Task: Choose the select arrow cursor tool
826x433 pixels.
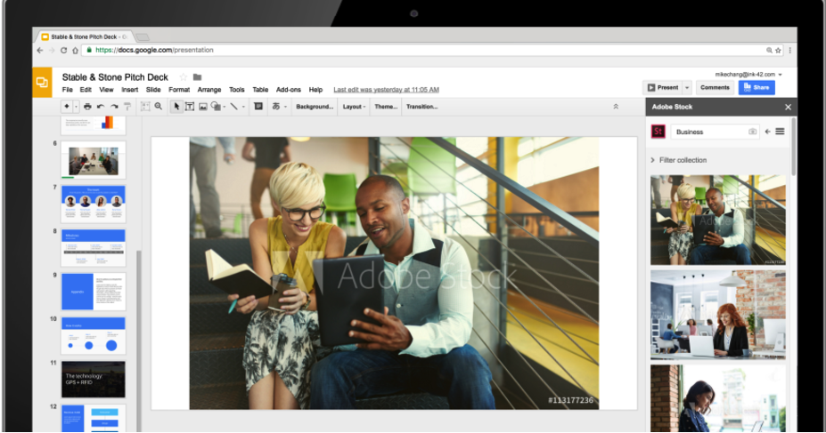Action: point(176,107)
